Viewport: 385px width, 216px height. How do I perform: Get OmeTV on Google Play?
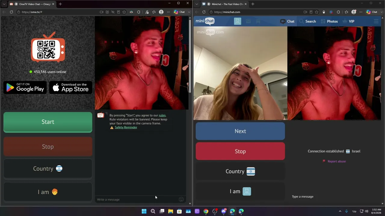pyautogui.click(x=25, y=87)
